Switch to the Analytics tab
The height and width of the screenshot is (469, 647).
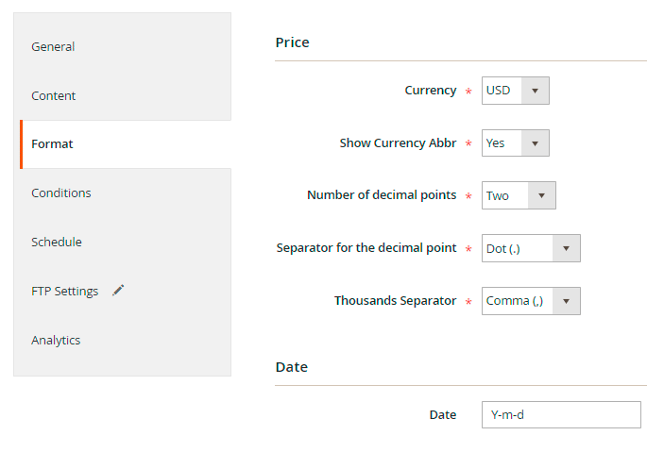click(56, 340)
